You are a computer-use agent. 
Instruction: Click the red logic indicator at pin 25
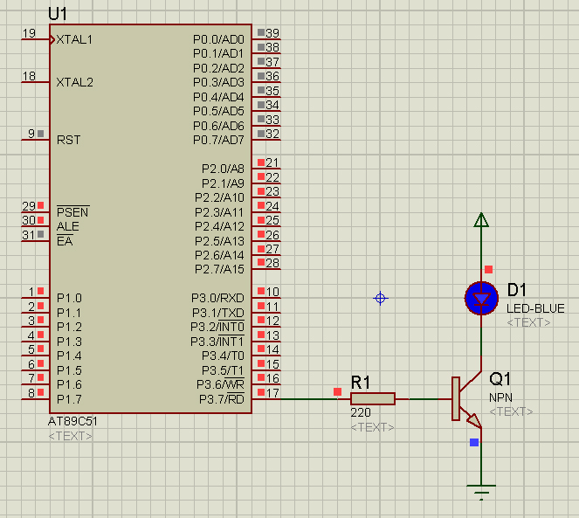pos(261,220)
